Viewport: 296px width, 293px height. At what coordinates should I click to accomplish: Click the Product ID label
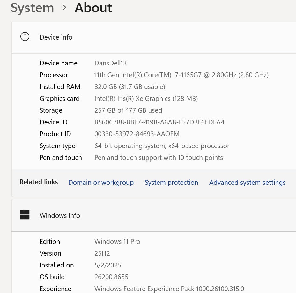55,134
